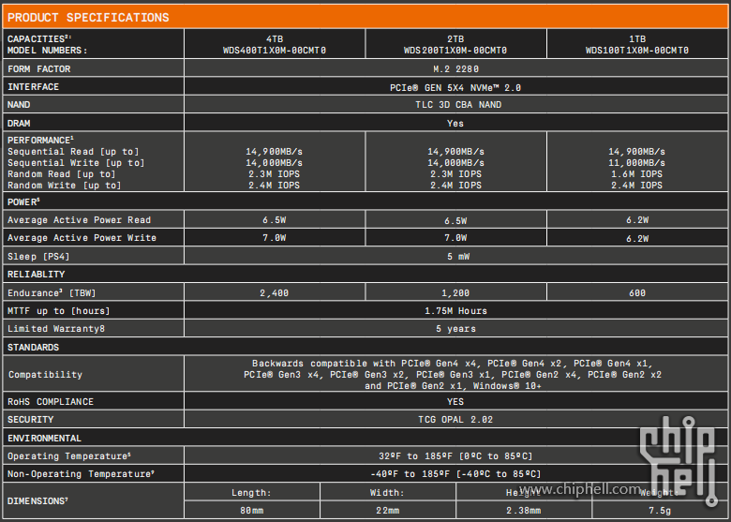The height and width of the screenshot is (522, 731).
Task: Click the width value 22mm
Action: (x=387, y=511)
